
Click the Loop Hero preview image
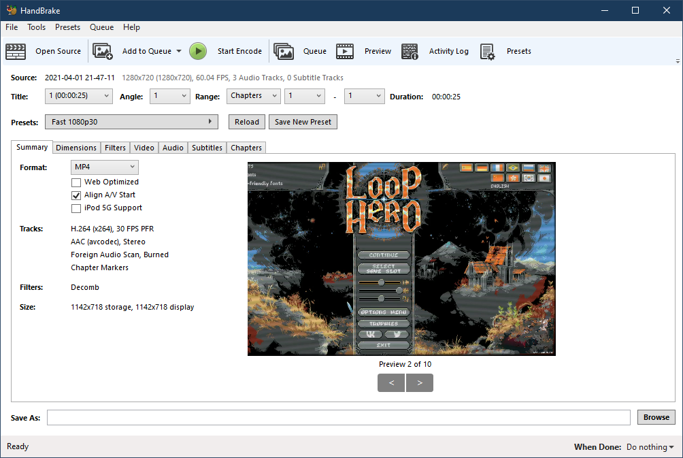401,259
